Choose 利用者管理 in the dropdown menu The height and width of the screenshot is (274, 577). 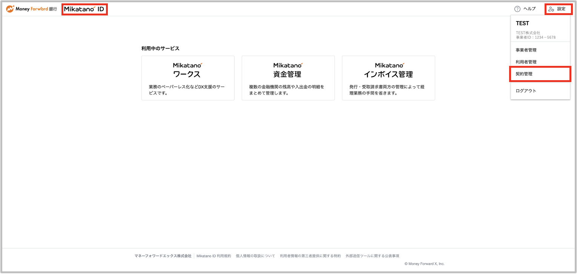tap(526, 62)
